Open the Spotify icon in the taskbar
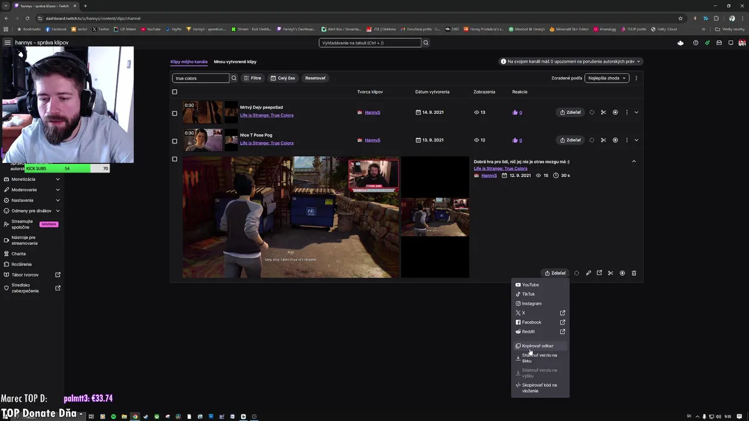Screen dimensions: 749x421 (114, 416)
